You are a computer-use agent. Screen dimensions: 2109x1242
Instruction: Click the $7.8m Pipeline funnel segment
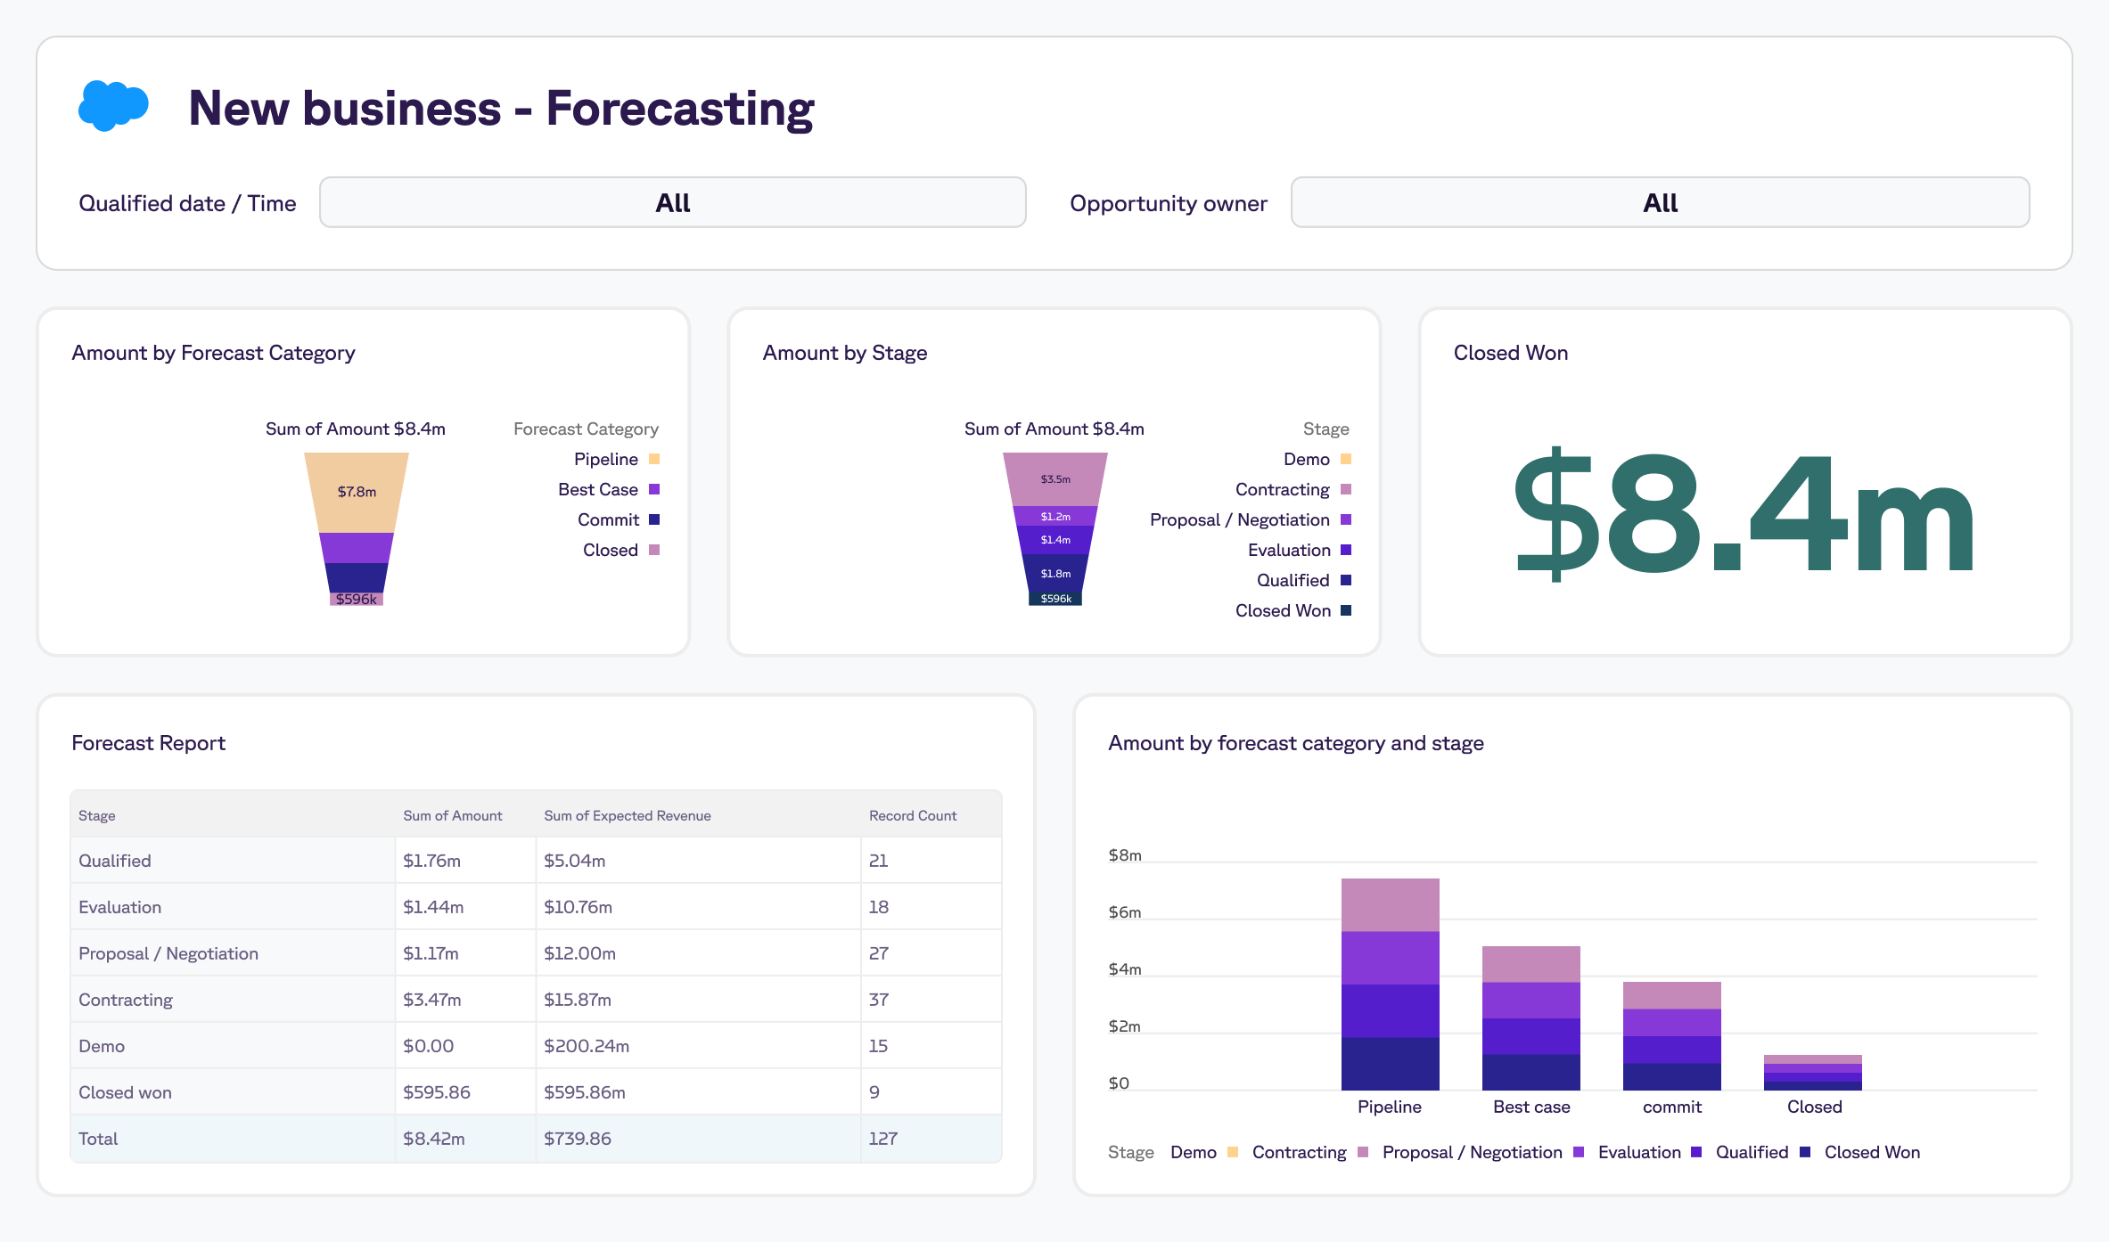(x=357, y=492)
